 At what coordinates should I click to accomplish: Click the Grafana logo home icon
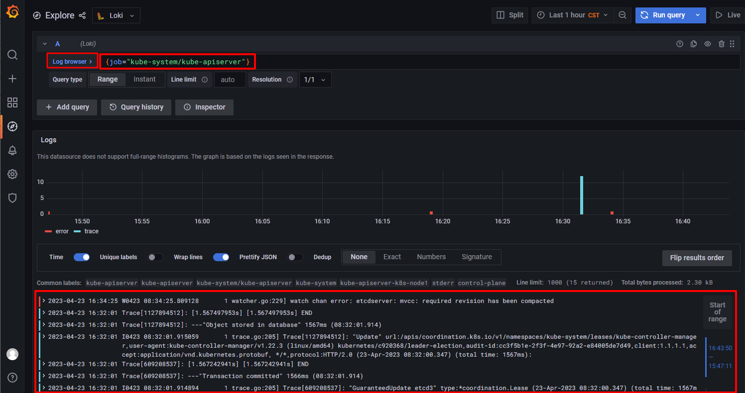point(12,12)
